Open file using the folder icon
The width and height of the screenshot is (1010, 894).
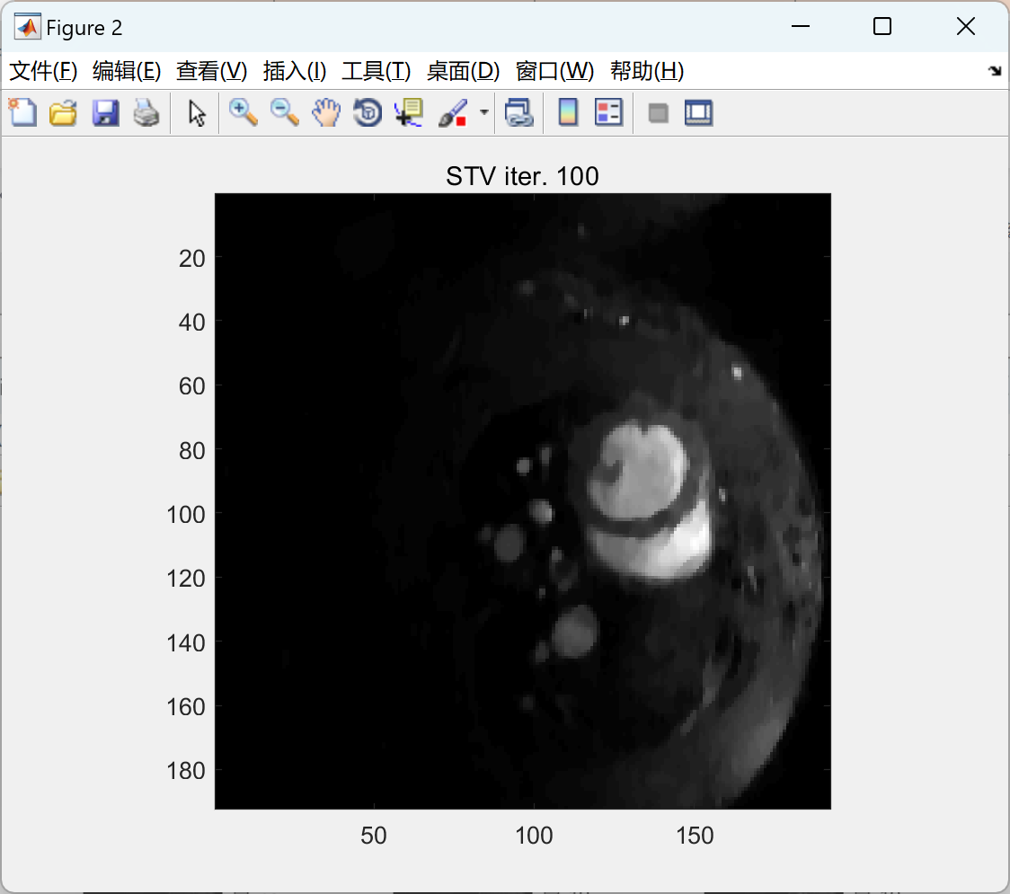[x=63, y=112]
